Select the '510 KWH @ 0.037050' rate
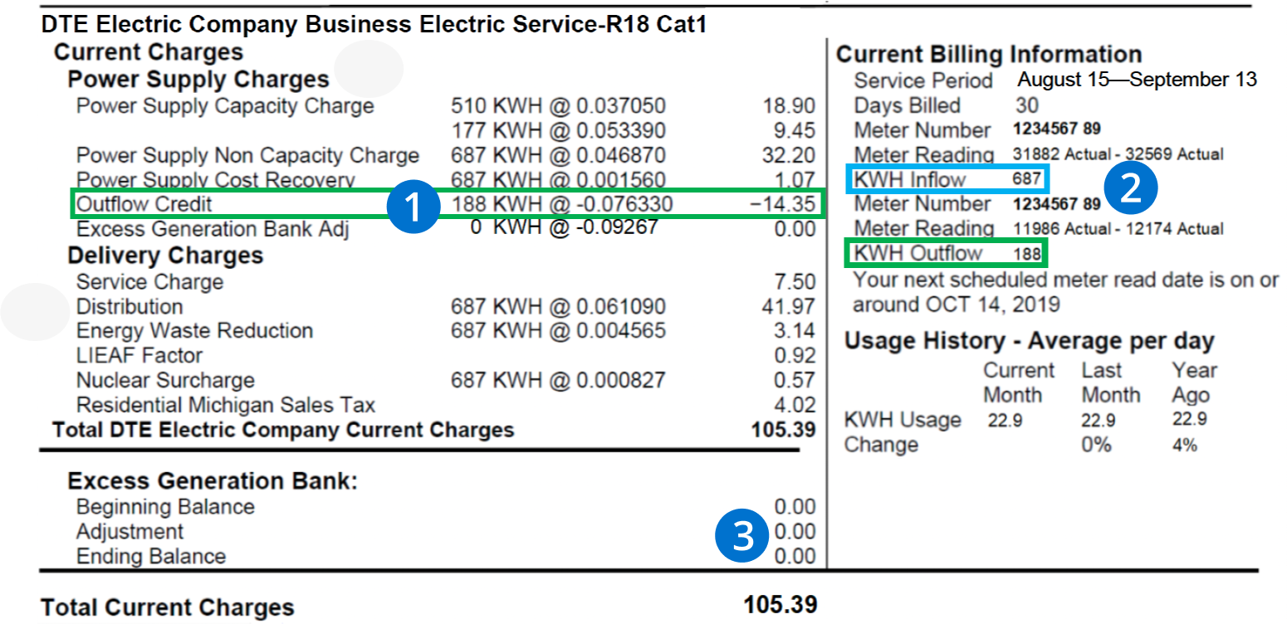 click(x=558, y=106)
